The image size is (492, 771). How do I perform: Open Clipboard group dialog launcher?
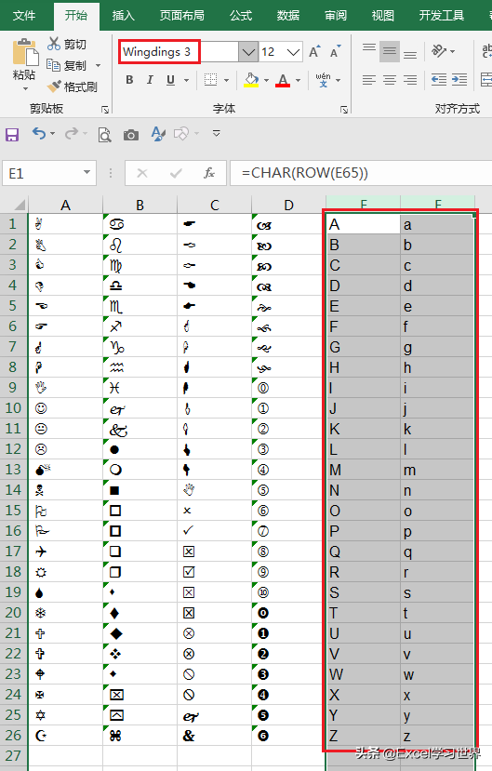(x=105, y=109)
